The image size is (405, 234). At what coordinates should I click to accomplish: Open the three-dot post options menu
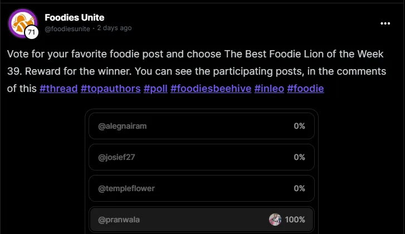[385, 23]
